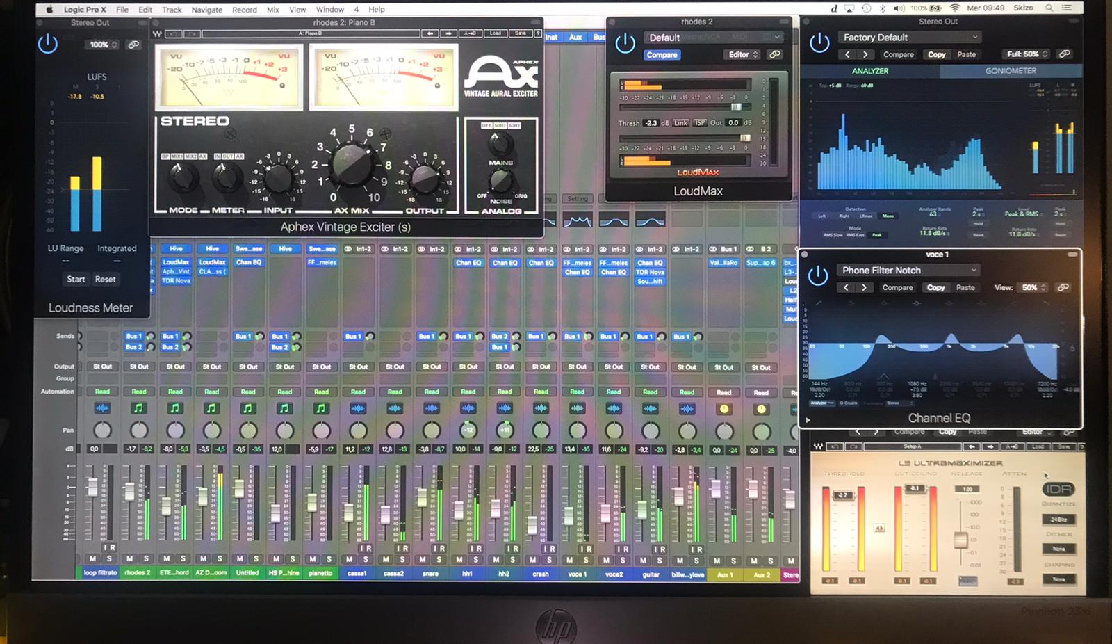1112x644 pixels.
Task: Open the File menu
Action: point(122,9)
